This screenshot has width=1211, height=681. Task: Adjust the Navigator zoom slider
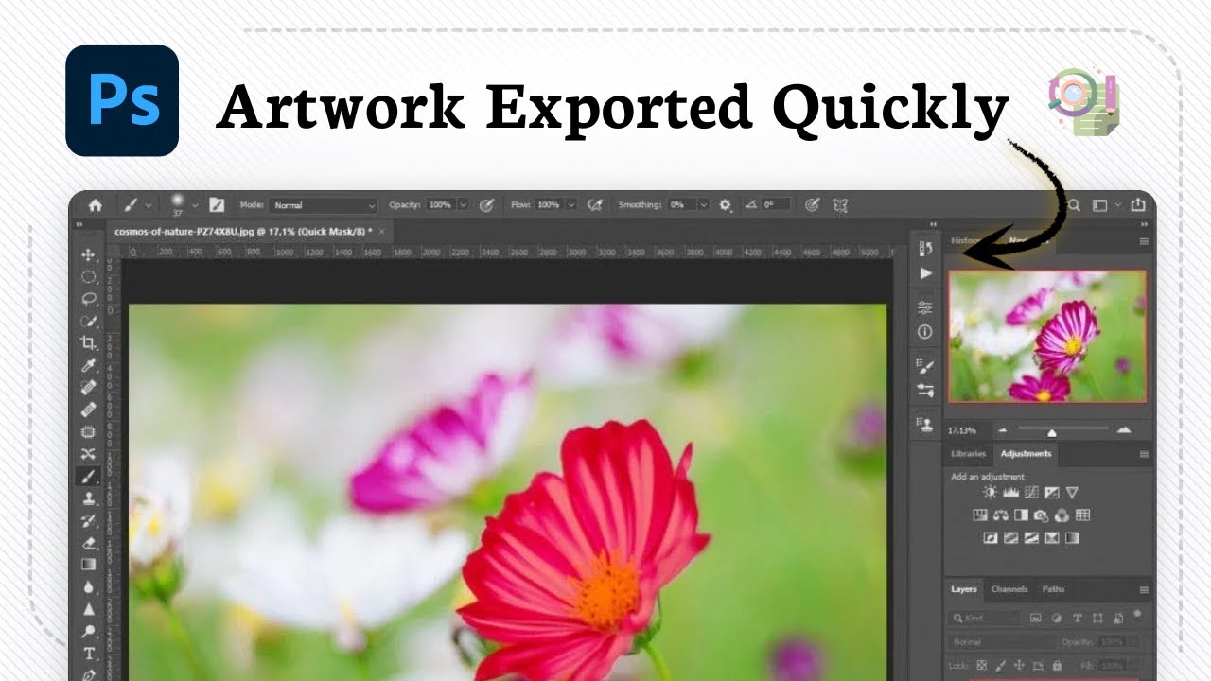[1051, 431]
